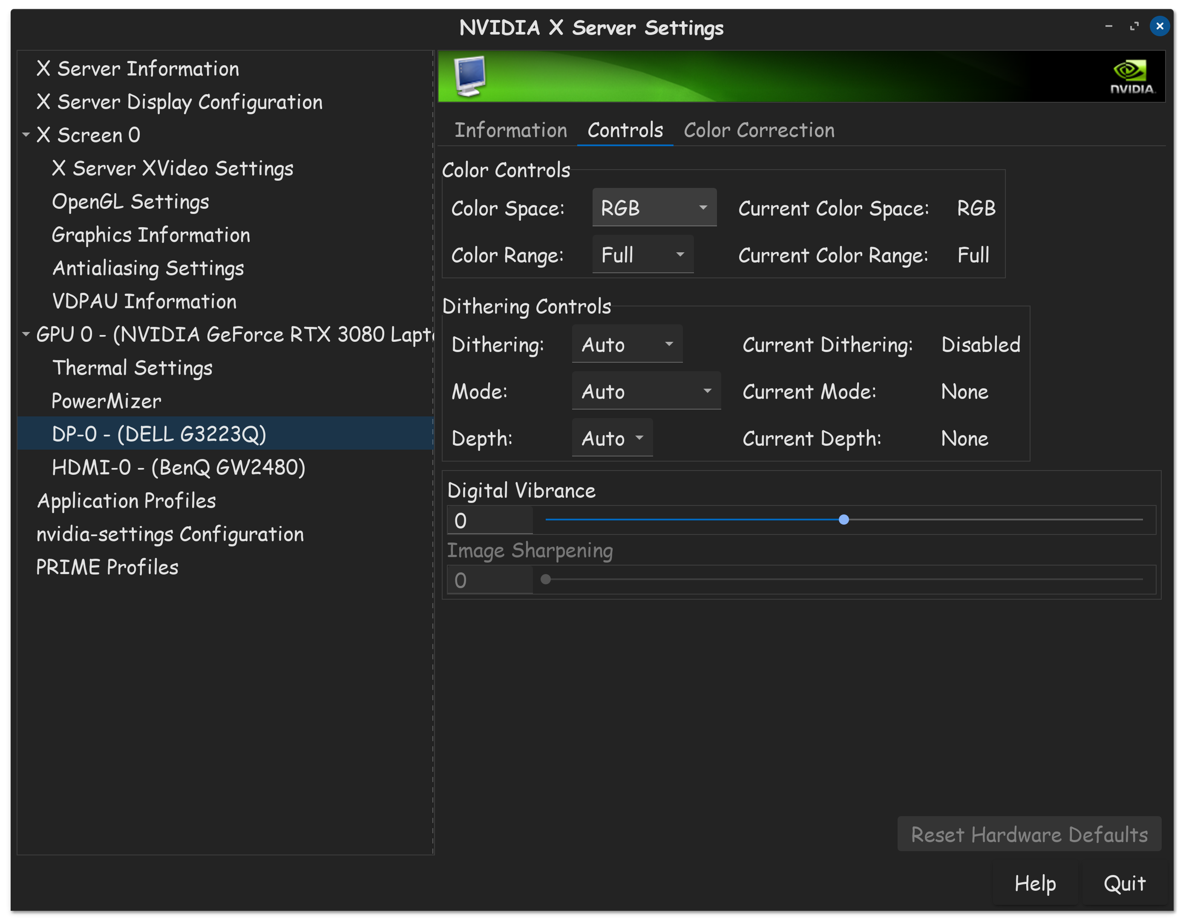Open the dithering Mode dropdown
This screenshot has height=924, width=1186.
tap(646, 391)
